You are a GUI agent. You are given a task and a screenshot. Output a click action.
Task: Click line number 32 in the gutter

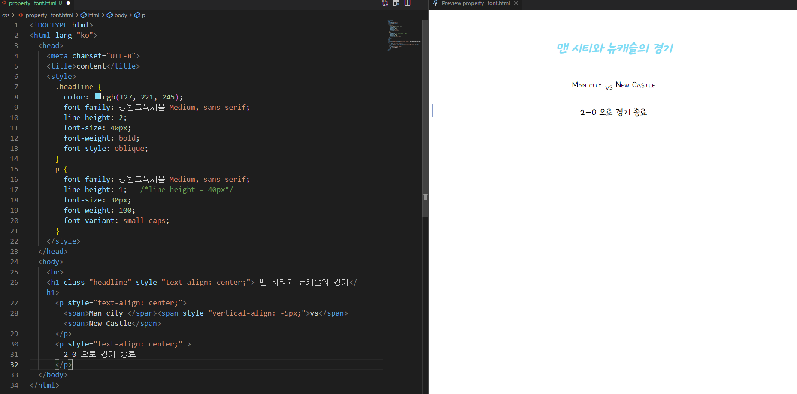pos(14,364)
